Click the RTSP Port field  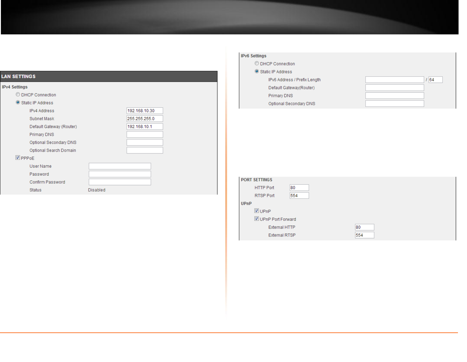click(299, 195)
